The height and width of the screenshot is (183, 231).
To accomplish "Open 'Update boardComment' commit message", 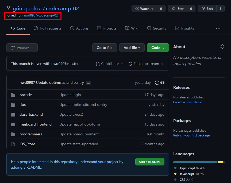I will pos(79,134).
